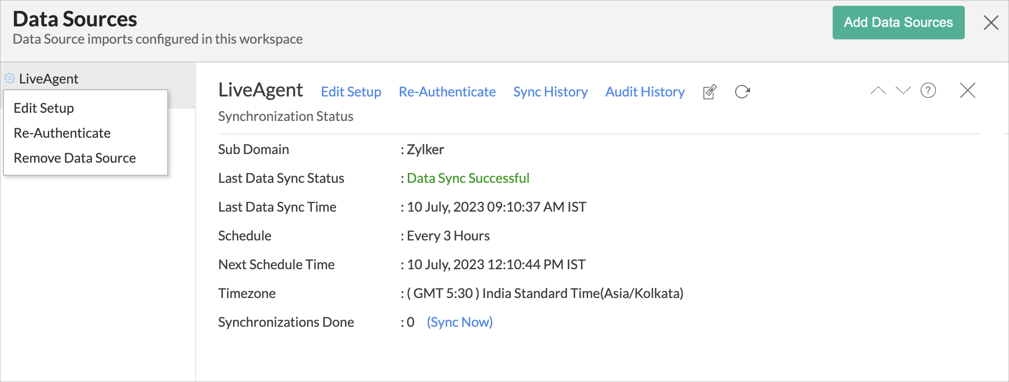Click the gear icon beside LiveAgent

pyautogui.click(x=10, y=78)
